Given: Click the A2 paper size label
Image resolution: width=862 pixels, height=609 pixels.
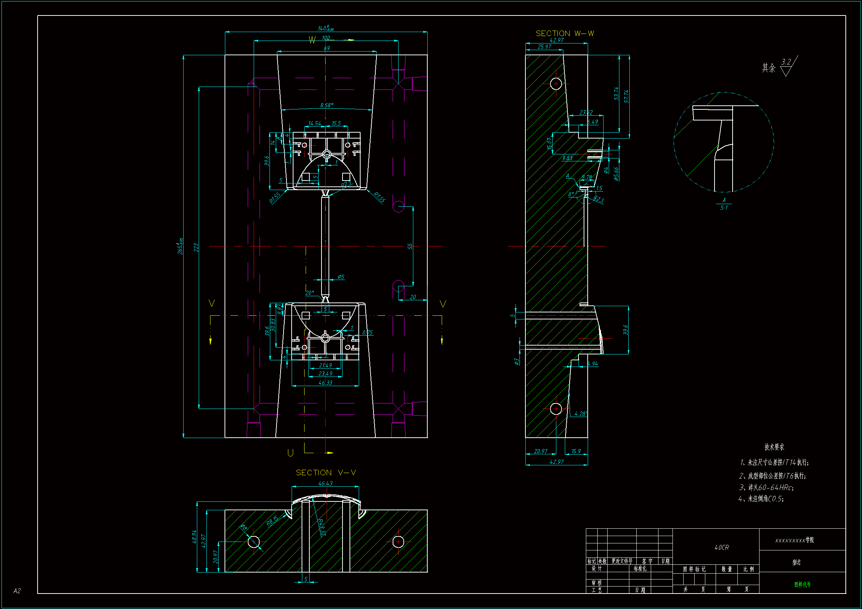Looking at the screenshot, I should point(17,591).
